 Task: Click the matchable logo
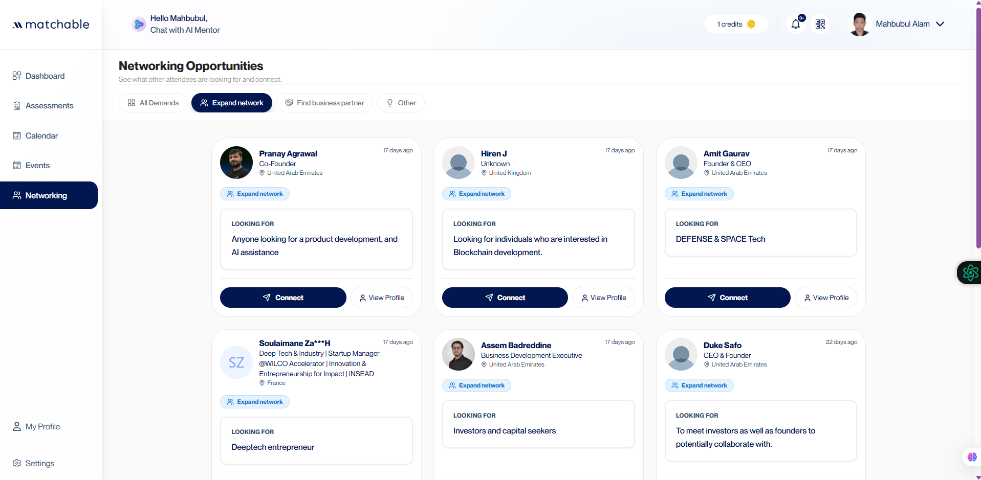tap(51, 25)
